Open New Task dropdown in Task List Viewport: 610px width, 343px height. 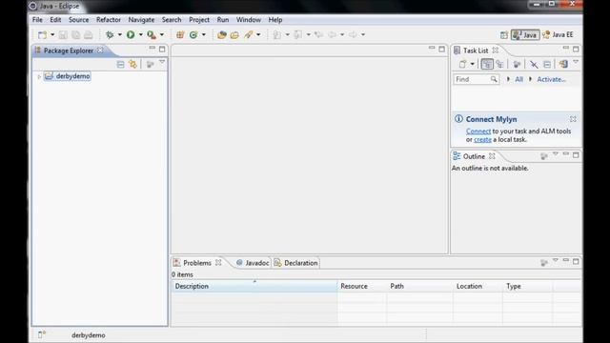[x=473, y=64]
